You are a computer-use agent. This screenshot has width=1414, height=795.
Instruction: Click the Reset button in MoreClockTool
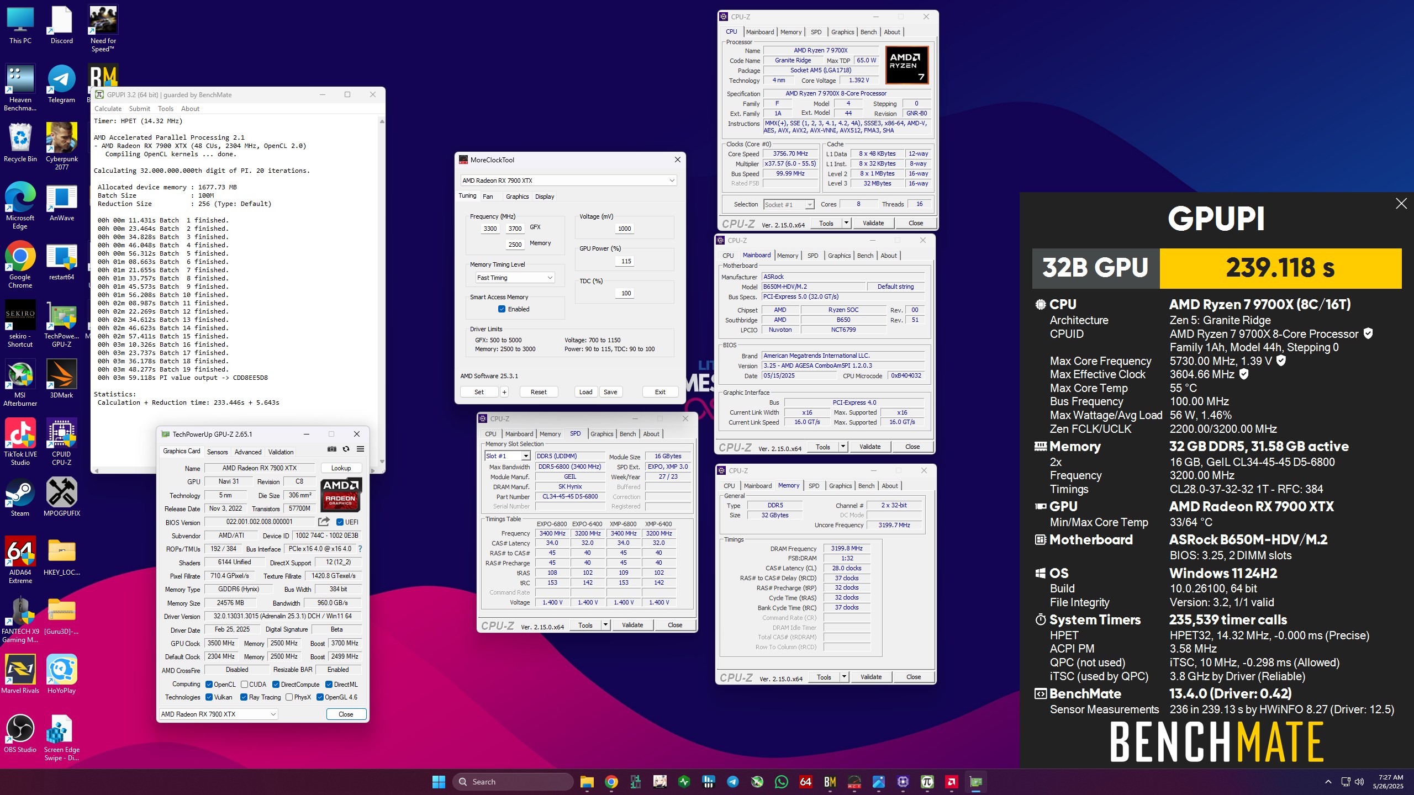coord(539,392)
